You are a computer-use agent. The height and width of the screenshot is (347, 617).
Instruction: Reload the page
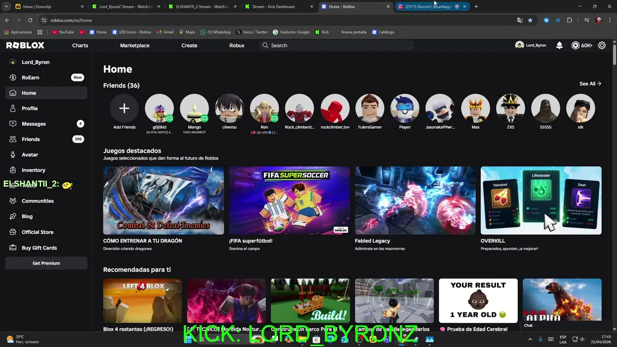tap(30, 20)
